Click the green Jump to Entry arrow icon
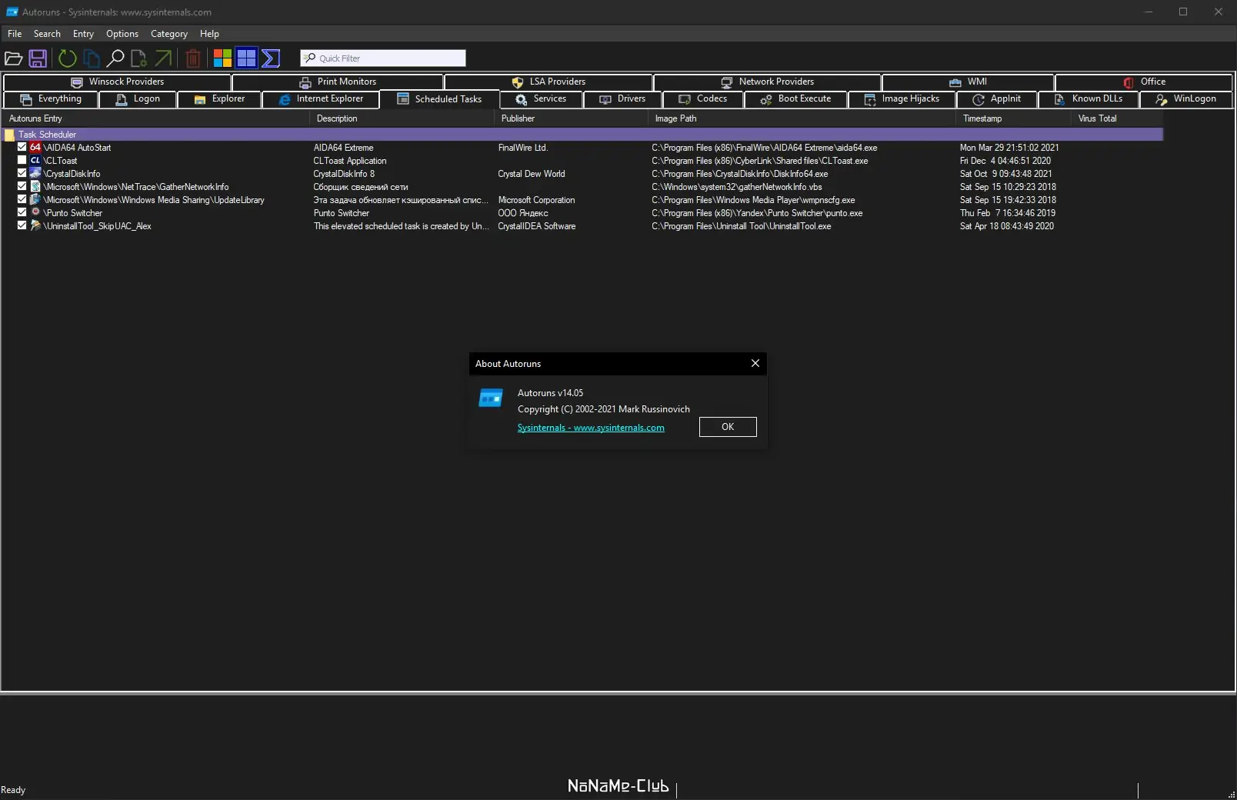 click(x=163, y=58)
